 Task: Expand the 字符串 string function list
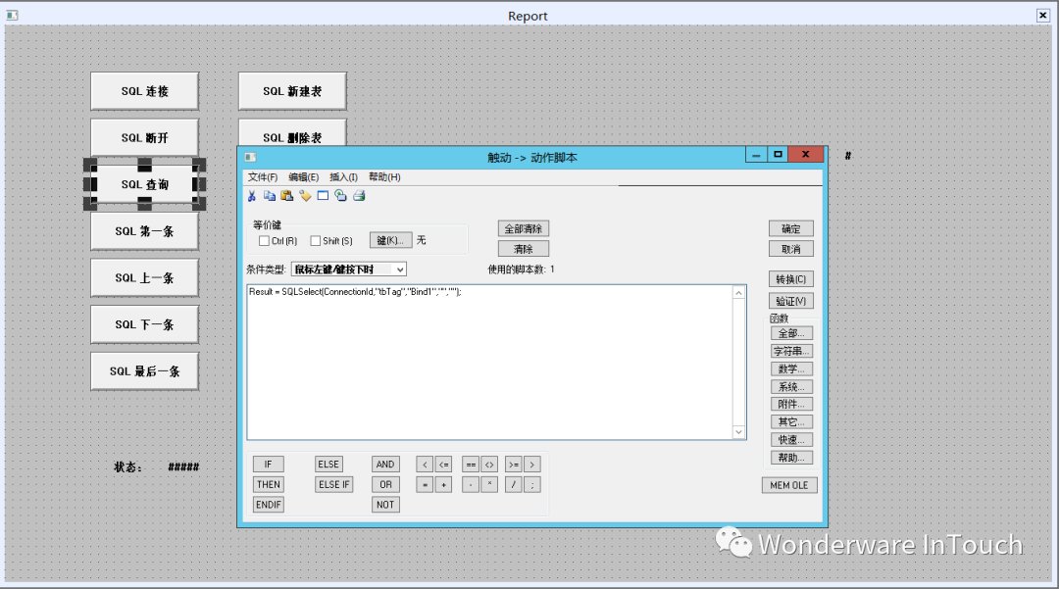click(x=790, y=350)
